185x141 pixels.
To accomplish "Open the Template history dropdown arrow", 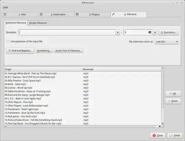I will (118, 32).
